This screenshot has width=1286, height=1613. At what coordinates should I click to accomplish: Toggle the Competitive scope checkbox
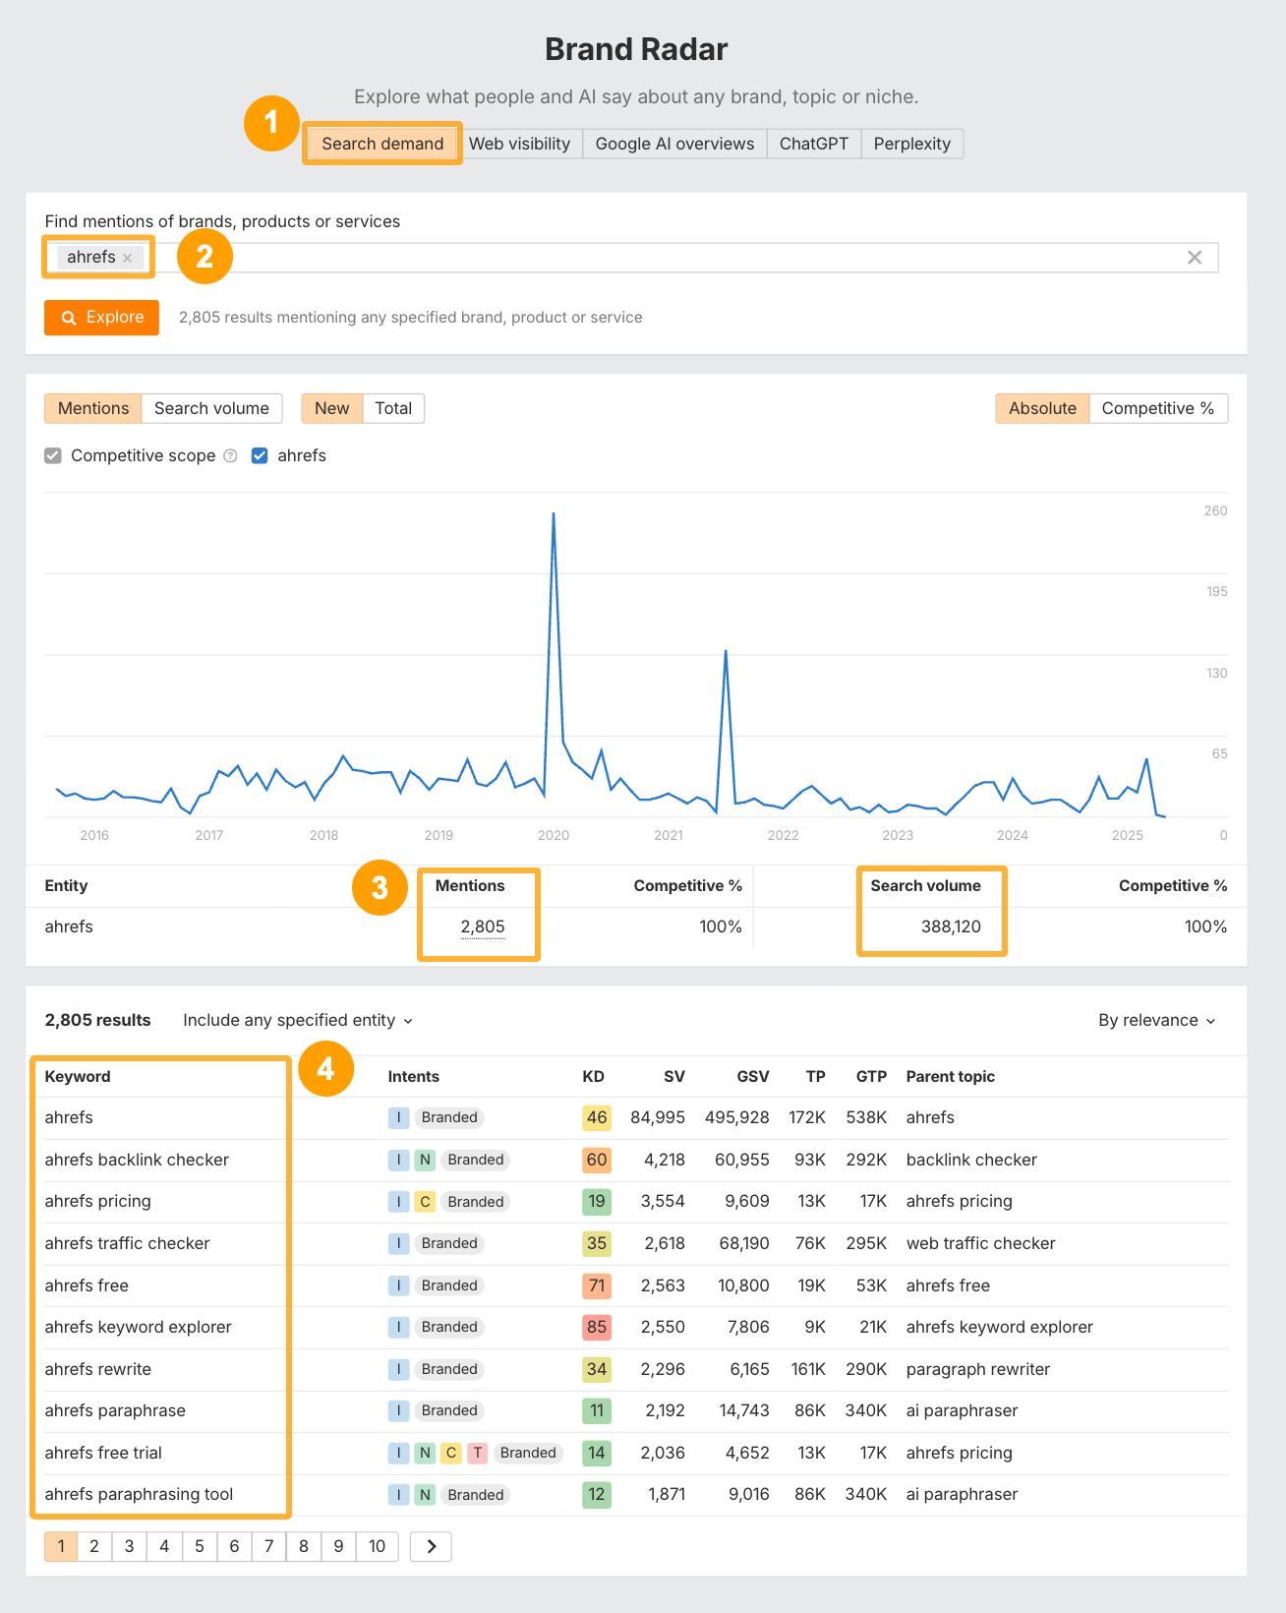[x=53, y=455]
